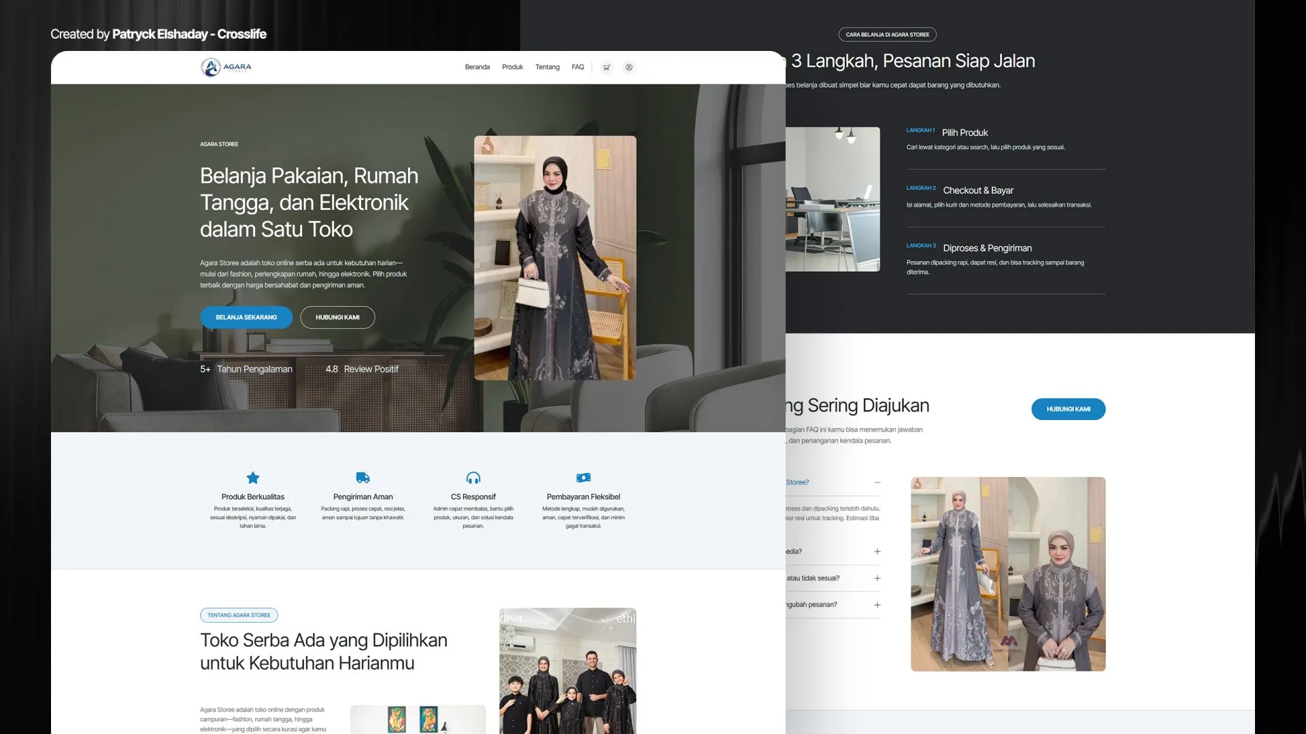The width and height of the screenshot is (1306, 734).
Task: Click the TENTANG AGARA STOREE tag
Action: [x=239, y=615]
